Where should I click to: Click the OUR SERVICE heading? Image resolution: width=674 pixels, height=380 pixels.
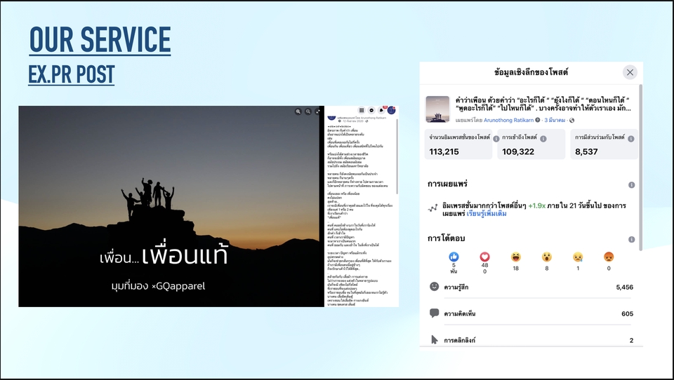(100, 40)
